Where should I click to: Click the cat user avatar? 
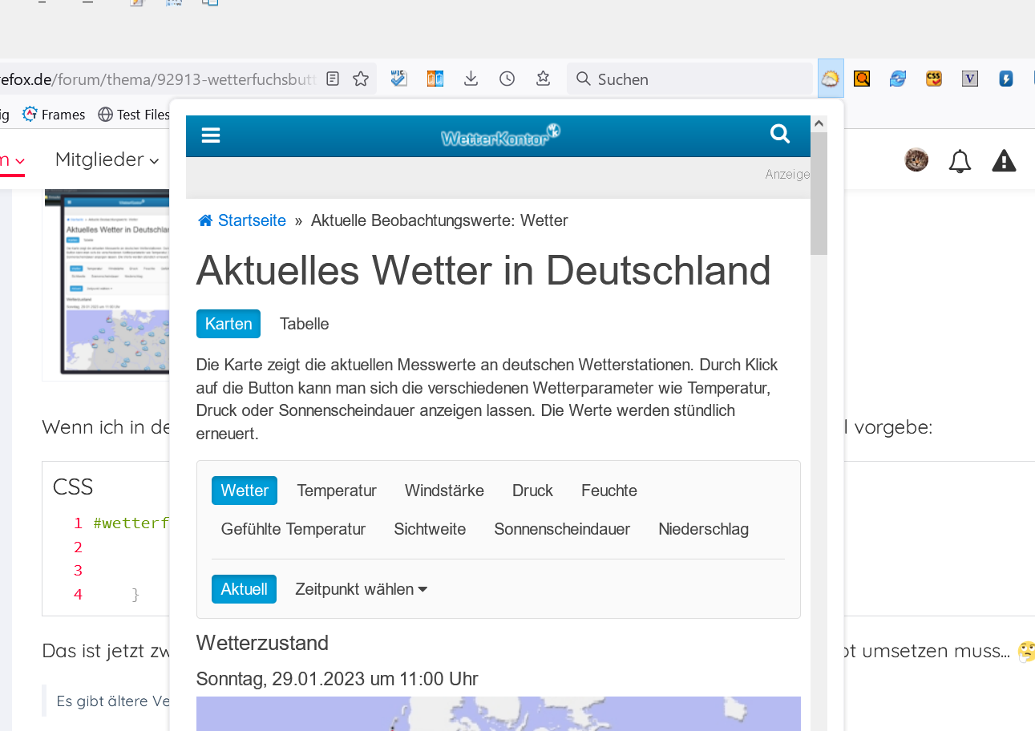pos(916,160)
